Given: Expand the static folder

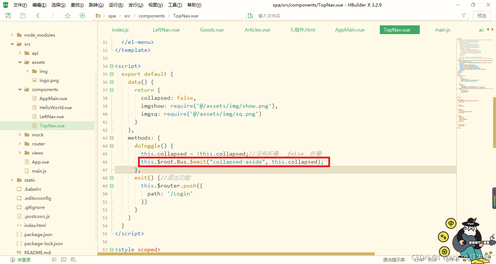Looking at the screenshot, I should [x=12, y=180].
